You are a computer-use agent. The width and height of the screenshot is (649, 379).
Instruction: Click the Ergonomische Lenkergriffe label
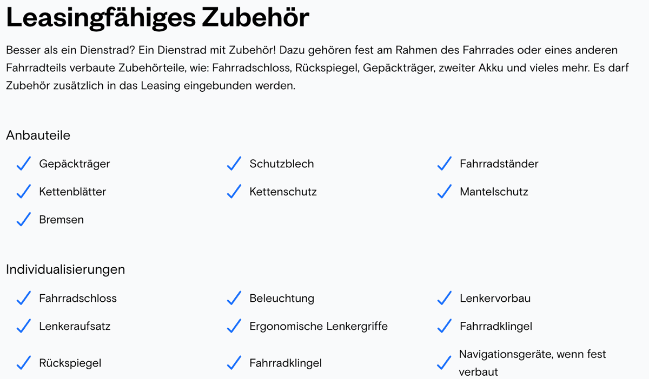pos(319,326)
